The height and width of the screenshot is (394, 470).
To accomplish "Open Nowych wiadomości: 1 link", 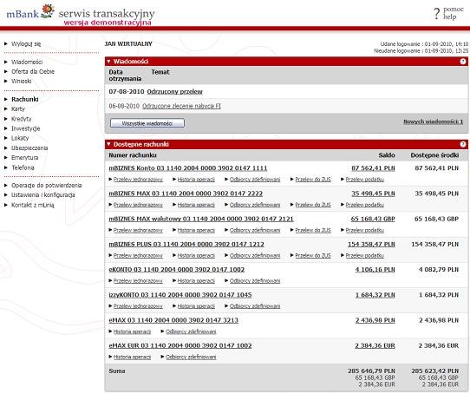I will 433,121.
